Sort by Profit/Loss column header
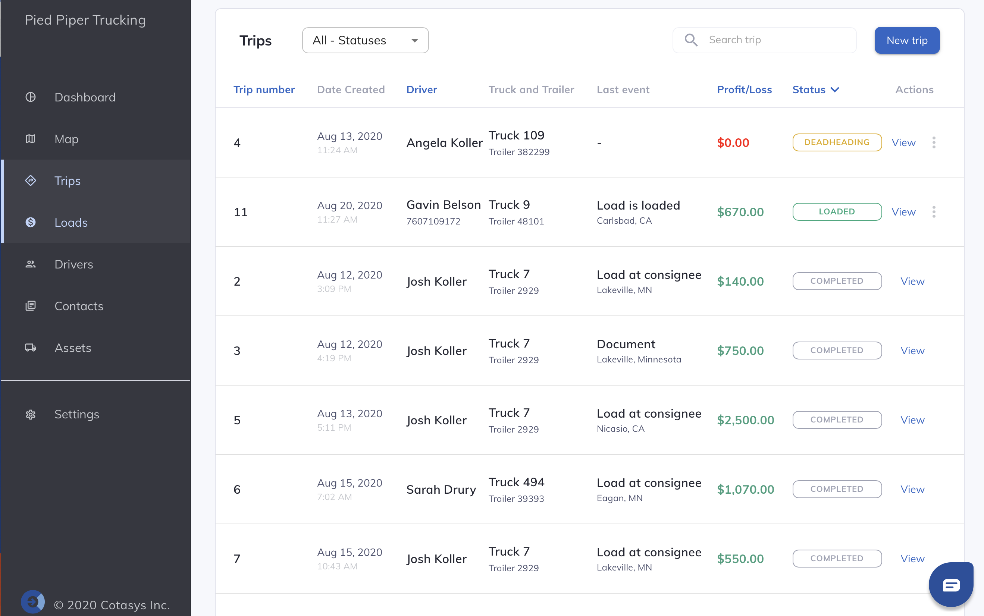 (744, 89)
